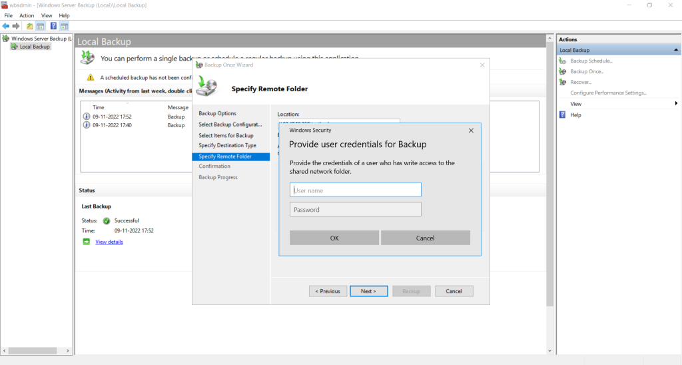Click the Help question mark icon in Actions
The image size is (682, 365).
point(562,115)
